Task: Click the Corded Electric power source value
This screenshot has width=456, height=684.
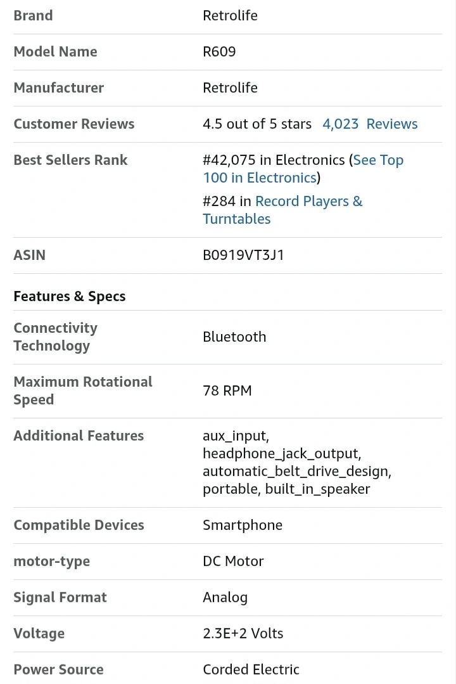Action: coord(251,669)
